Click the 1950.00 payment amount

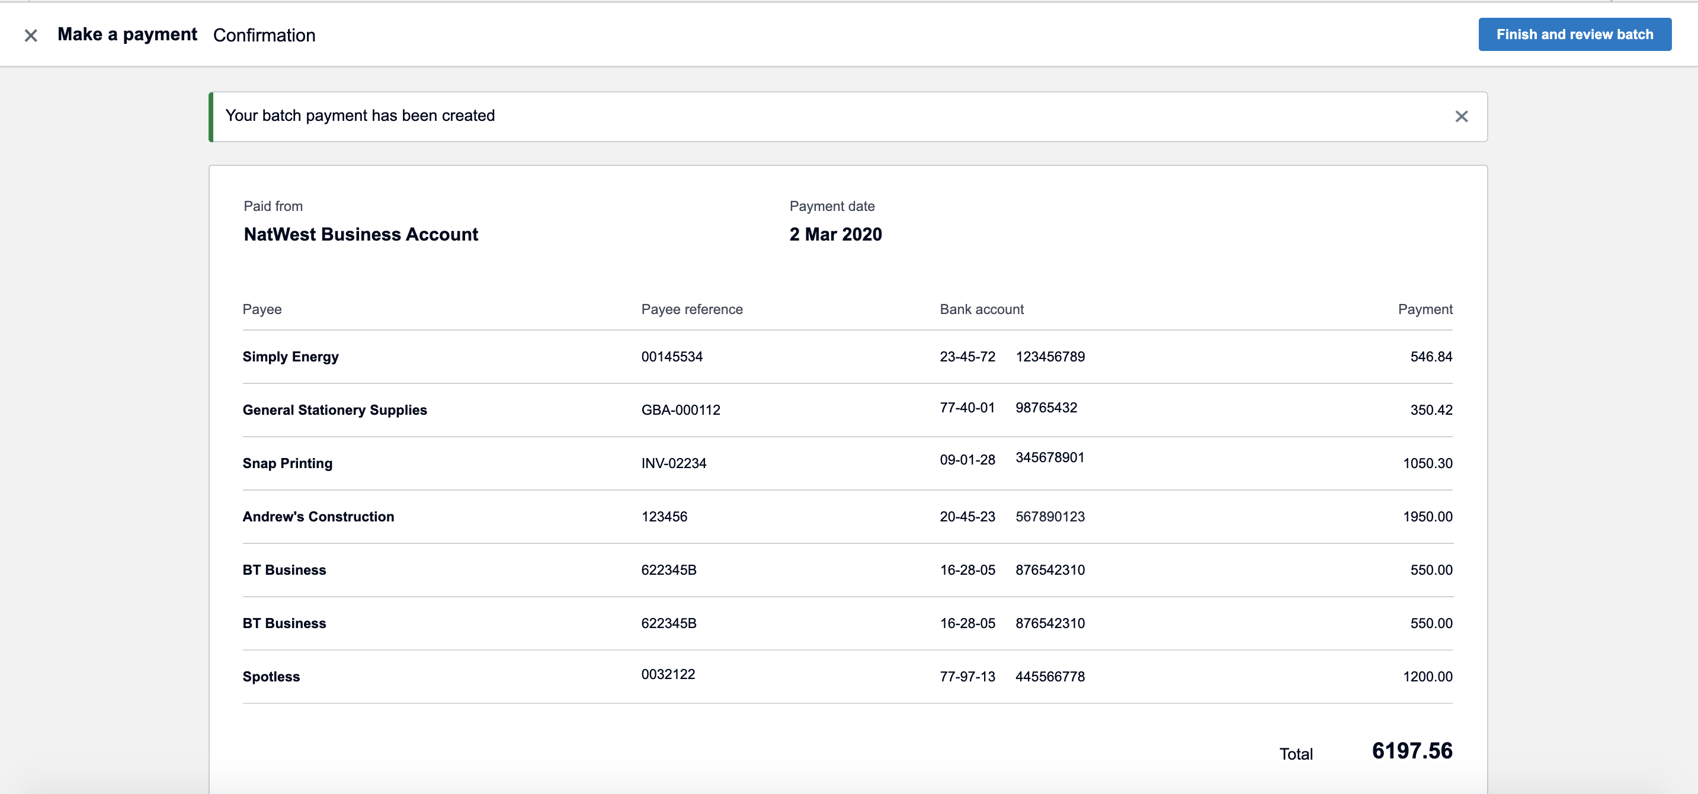coord(1427,517)
